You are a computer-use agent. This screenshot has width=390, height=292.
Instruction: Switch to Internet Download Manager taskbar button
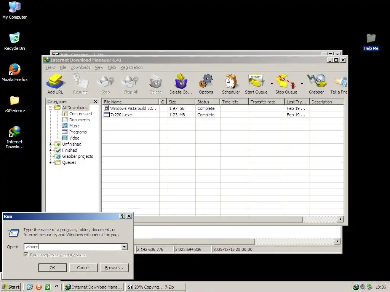(x=94, y=287)
